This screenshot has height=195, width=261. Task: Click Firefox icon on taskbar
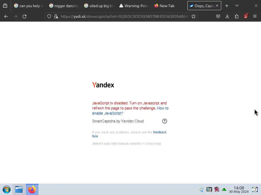click(x=32, y=189)
